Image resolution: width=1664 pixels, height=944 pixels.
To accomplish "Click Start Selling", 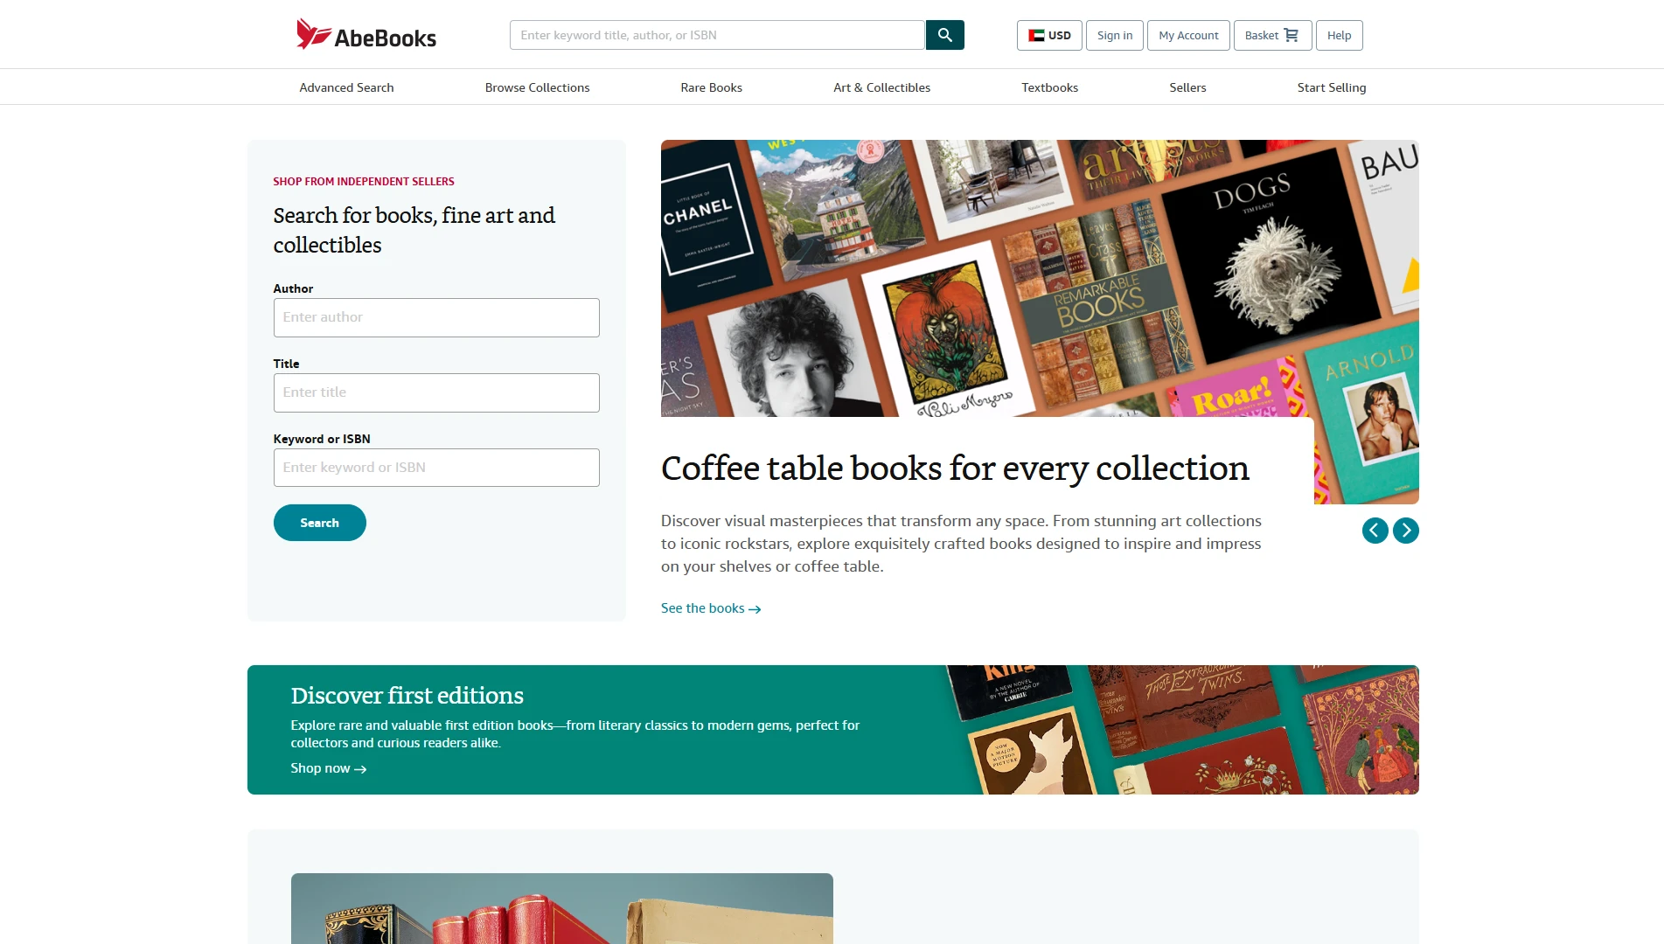I will 1331,87.
